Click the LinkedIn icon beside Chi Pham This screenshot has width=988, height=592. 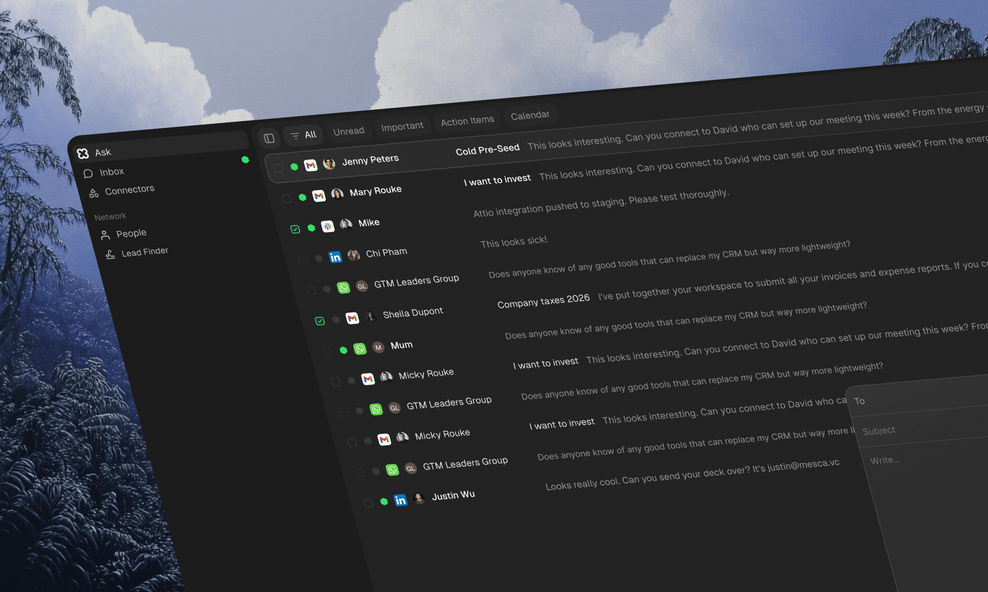pyautogui.click(x=335, y=257)
